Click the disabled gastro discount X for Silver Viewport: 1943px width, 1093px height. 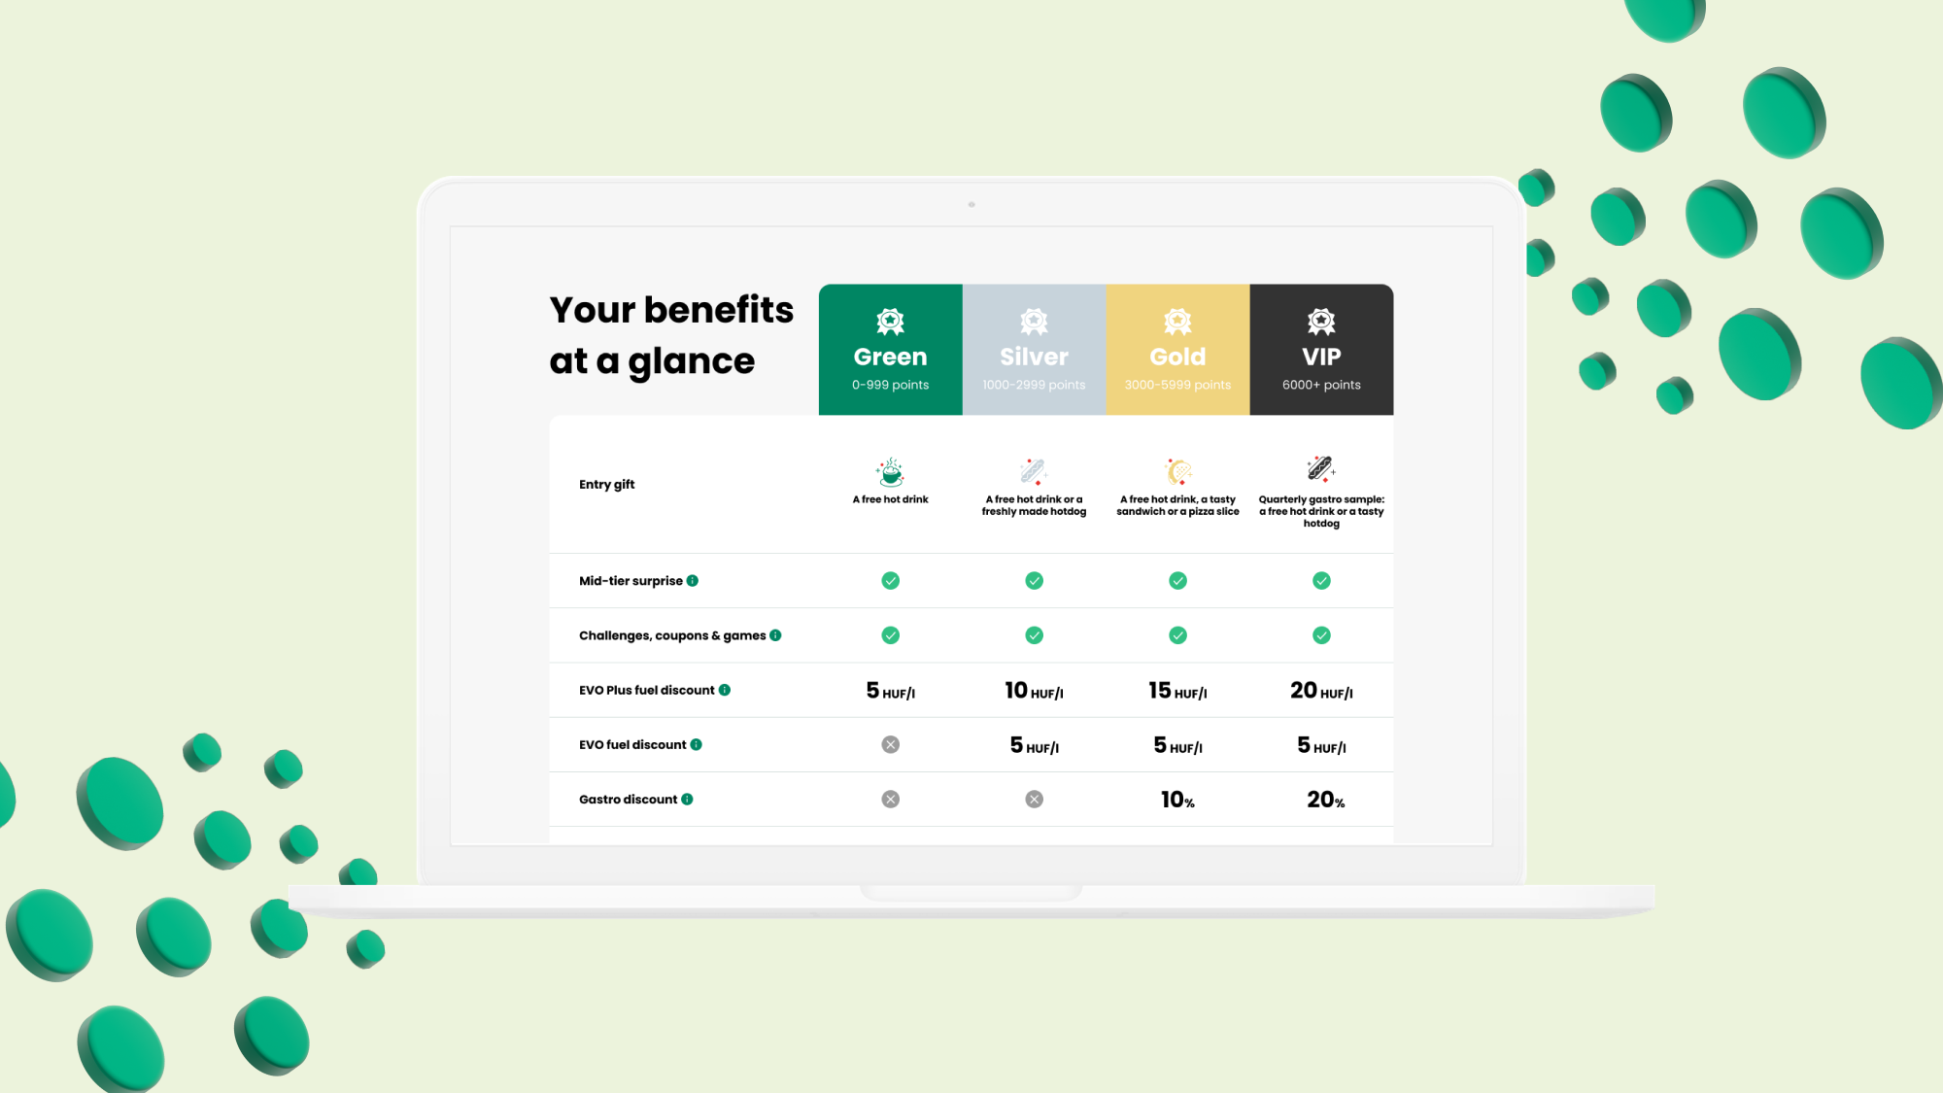[x=1035, y=798]
